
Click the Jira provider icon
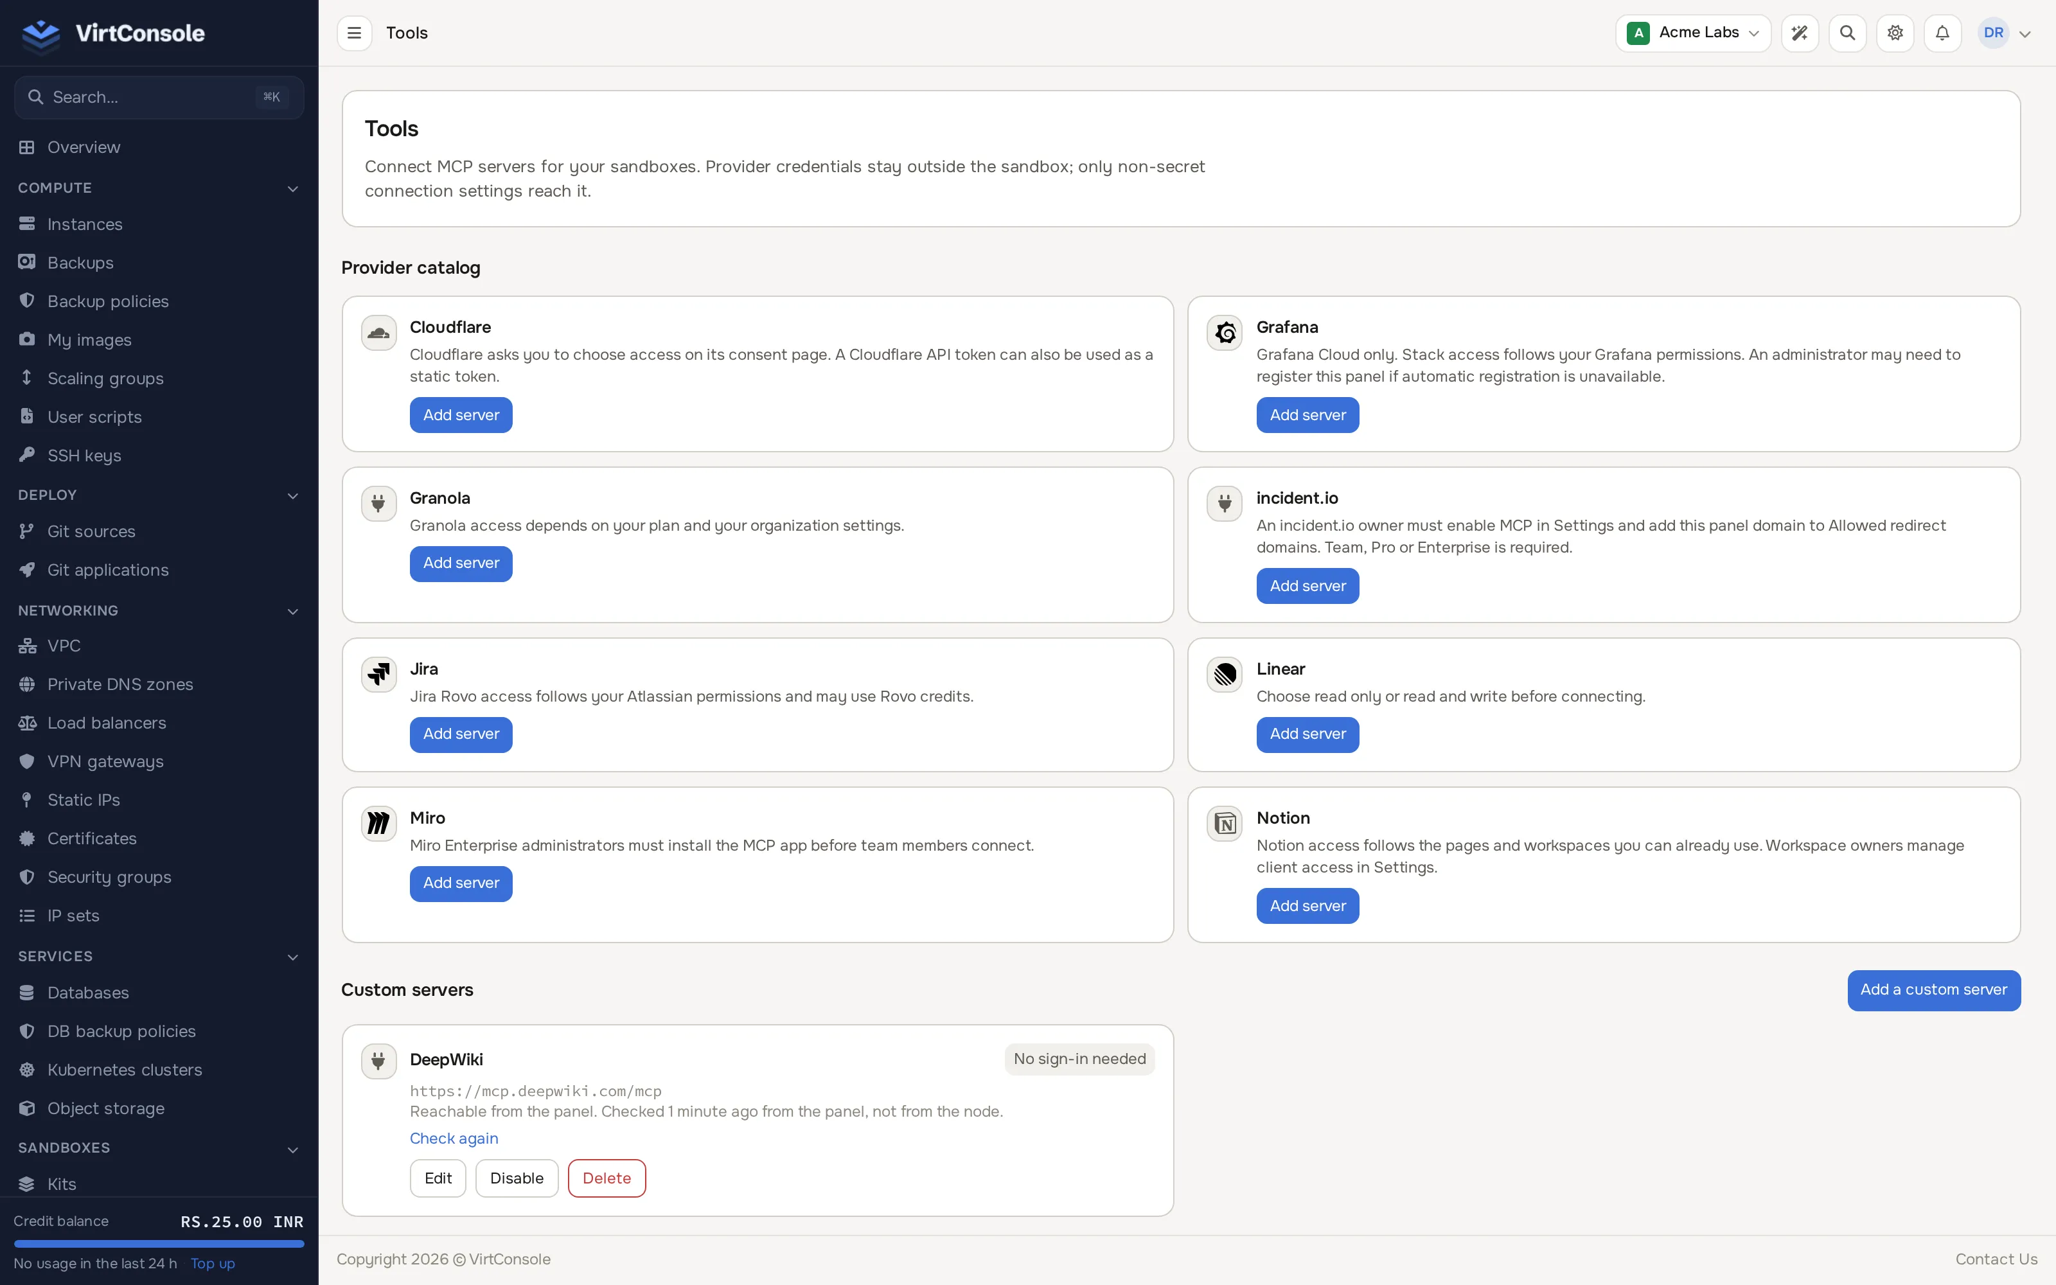pyautogui.click(x=379, y=674)
